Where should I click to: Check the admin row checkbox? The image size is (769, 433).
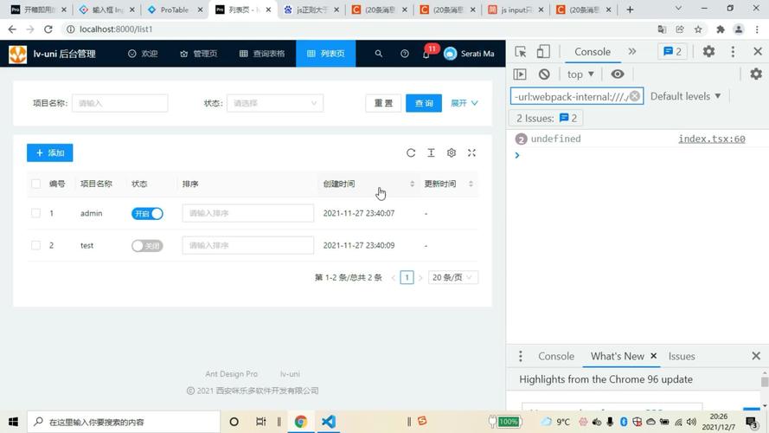[35, 213]
